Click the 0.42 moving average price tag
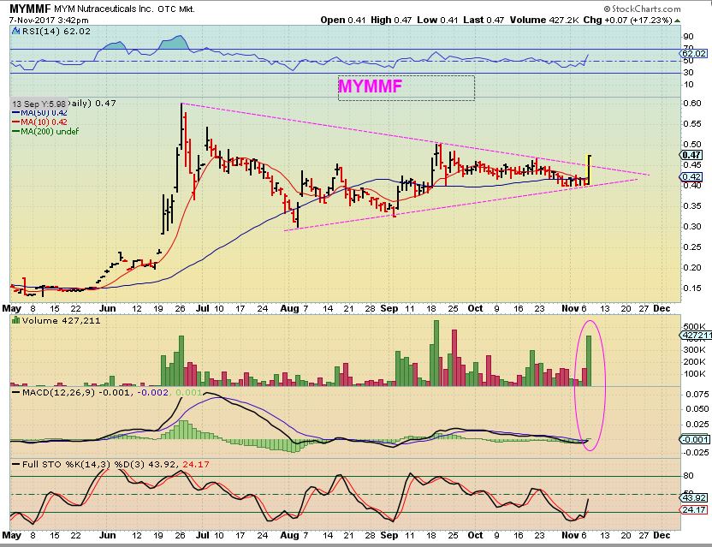This screenshot has width=712, height=547. (x=691, y=176)
